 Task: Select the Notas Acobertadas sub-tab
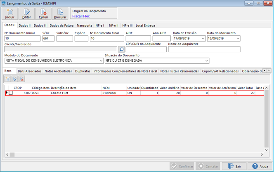(58, 71)
